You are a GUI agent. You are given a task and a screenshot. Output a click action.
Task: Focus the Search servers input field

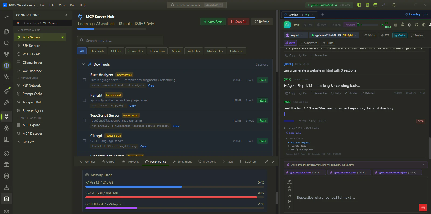click(x=120, y=41)
